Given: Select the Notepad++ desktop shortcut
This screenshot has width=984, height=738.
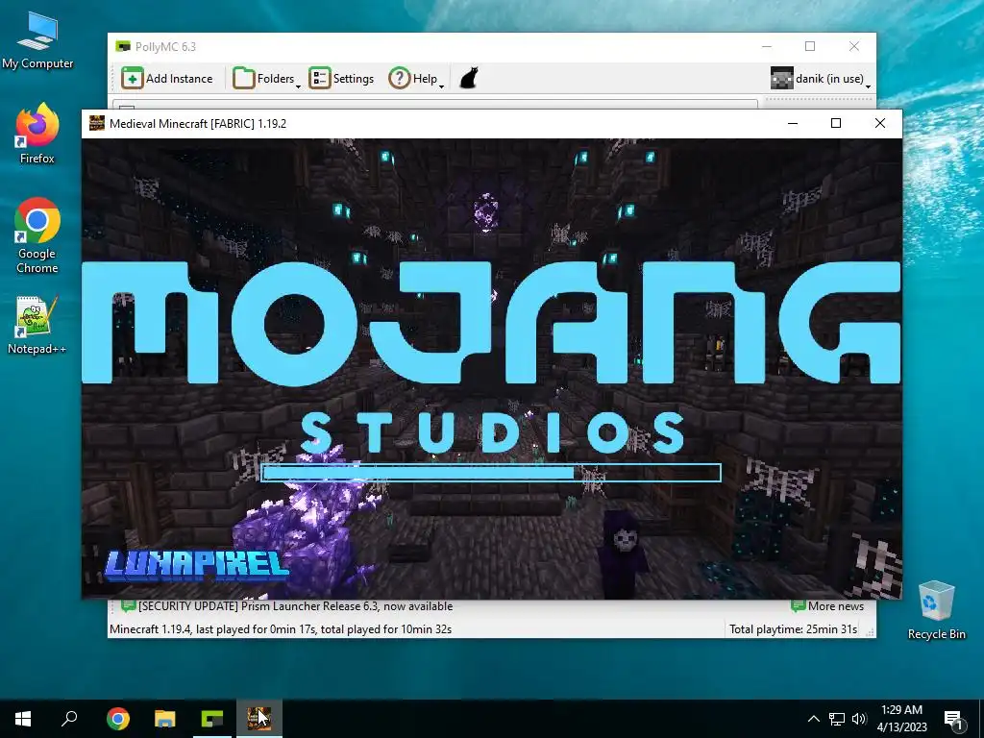Looking at the screenshot, I should 37,325.
